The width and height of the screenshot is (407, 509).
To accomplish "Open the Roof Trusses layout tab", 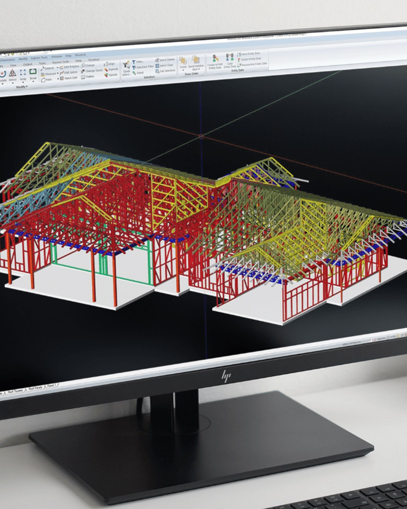I will pyautogui.click(x=15, y=391).
